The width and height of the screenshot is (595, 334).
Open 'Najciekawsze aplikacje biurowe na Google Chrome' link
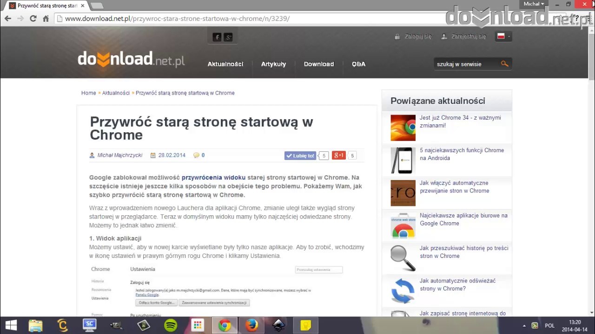point(463,219)
